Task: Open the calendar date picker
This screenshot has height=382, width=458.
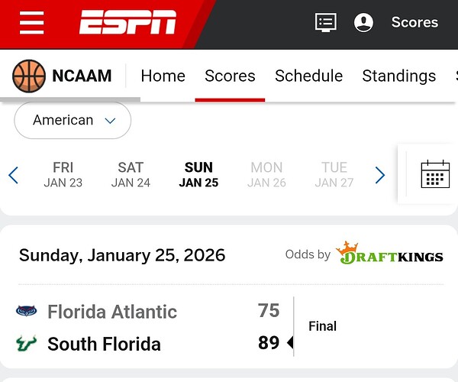Action: pos(435,175)
